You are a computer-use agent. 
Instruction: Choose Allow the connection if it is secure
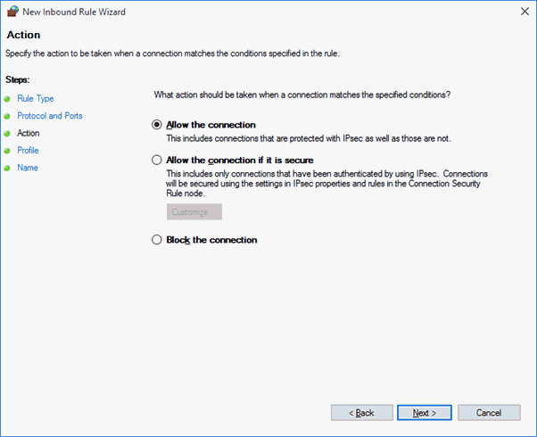click(x=156, y=160)
